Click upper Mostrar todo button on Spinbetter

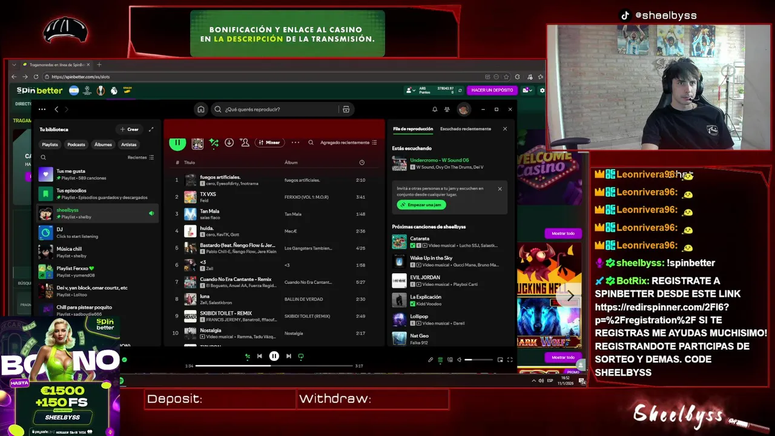point(563,233)
